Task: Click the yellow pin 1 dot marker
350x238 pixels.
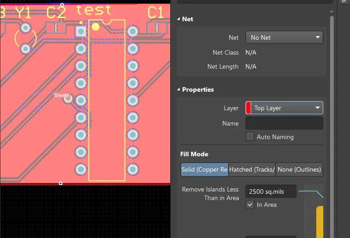Action: pos(96,27)
